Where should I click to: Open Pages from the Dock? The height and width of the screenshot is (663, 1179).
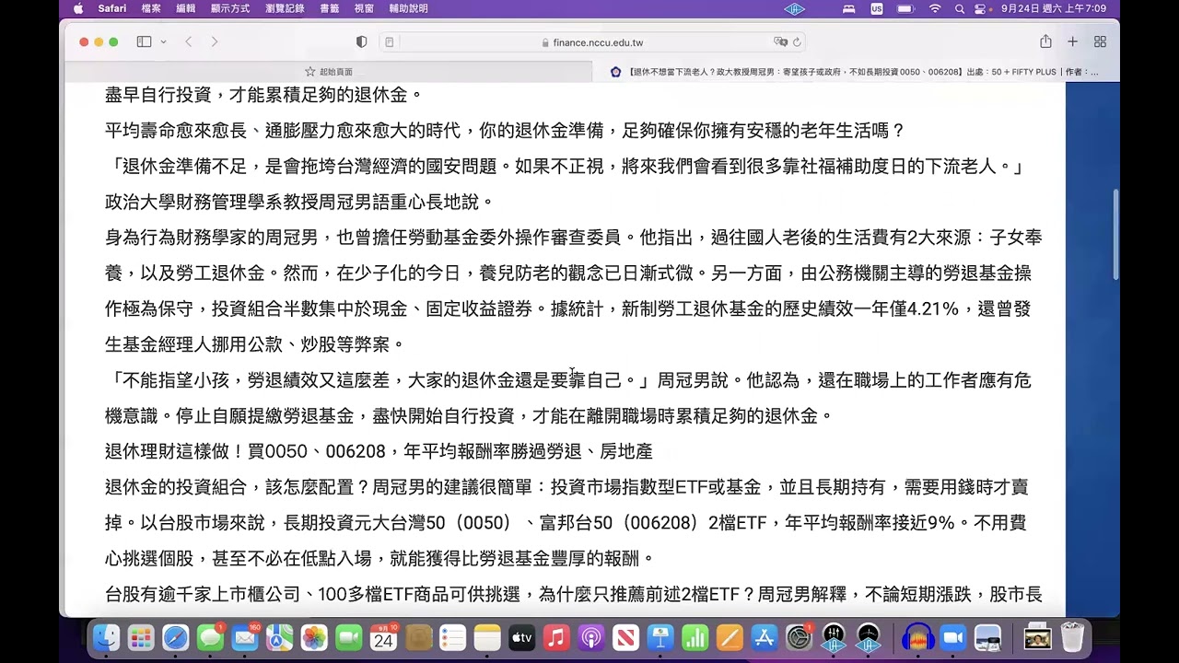(x=729, y=637)
